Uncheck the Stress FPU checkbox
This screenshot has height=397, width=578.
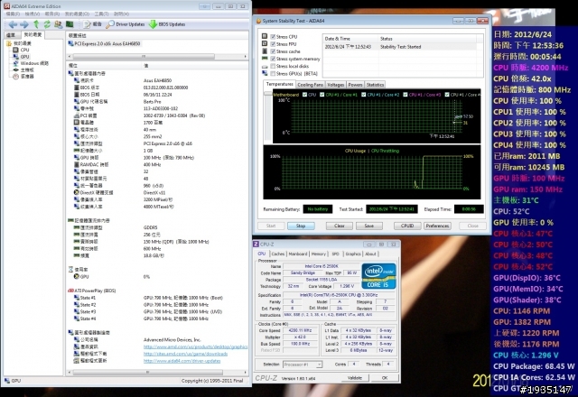pos(273,44)
